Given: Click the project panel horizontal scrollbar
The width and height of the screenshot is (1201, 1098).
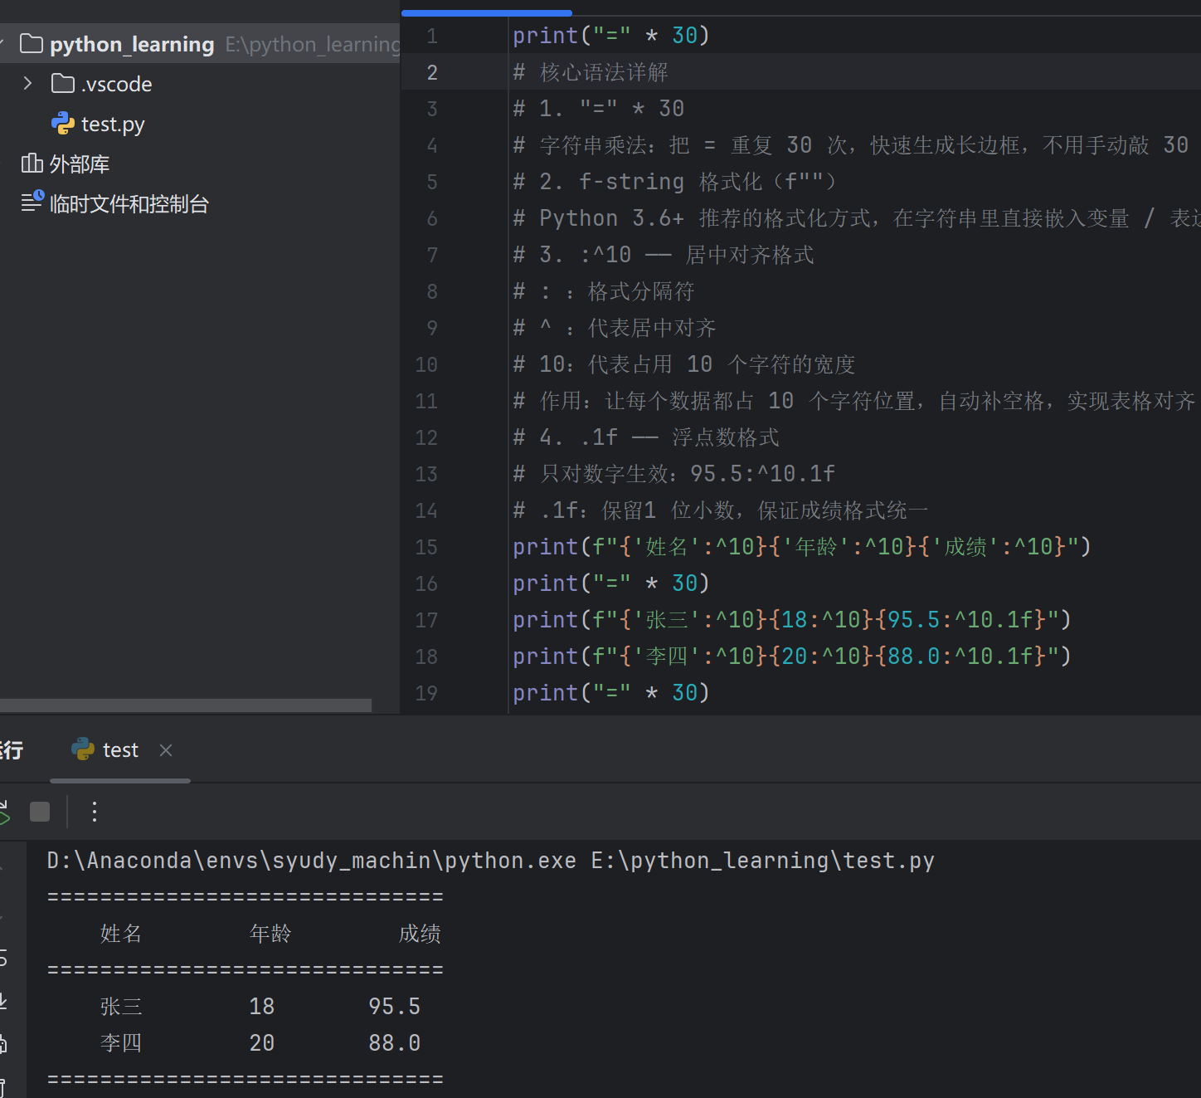Looking at the screenshot, I should [186, 705].
